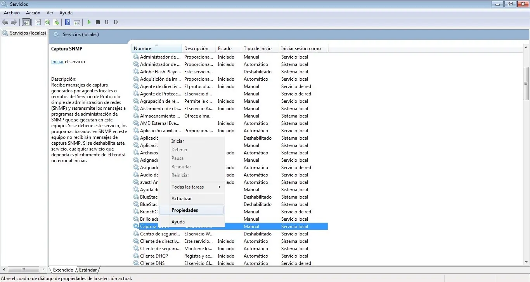The width and height of the screenshot is (530, 282).
Task: Click the gear icon beside Adquisición de im...
Action: point(136,79)
